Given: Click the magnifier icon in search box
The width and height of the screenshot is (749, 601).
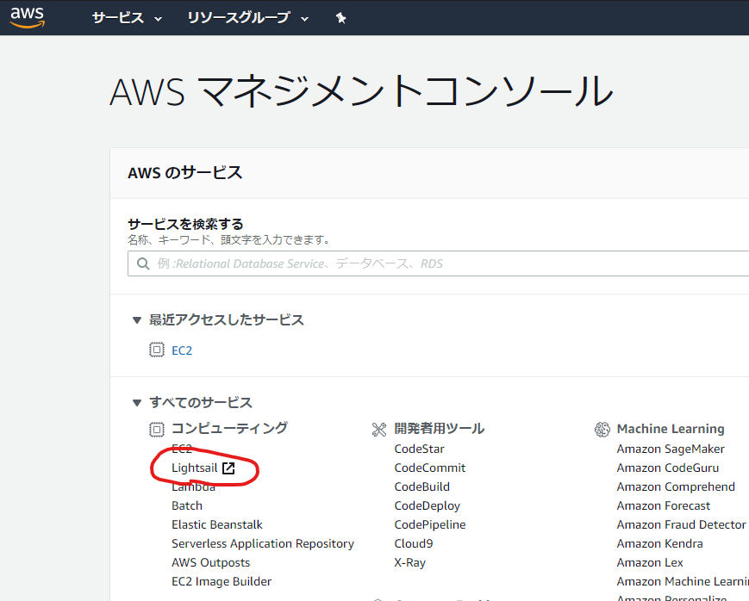Looking at the screenshot, I should pos(143,263).
